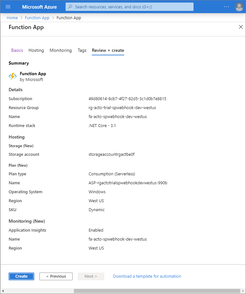246x294 pixels.
Task: Go back with the Previous button
Action: [56, 276]
